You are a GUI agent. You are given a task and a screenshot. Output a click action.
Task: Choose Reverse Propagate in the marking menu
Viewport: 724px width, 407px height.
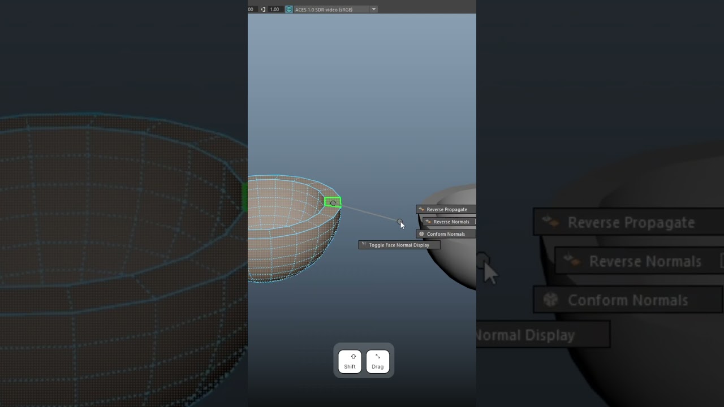[446, 209]
